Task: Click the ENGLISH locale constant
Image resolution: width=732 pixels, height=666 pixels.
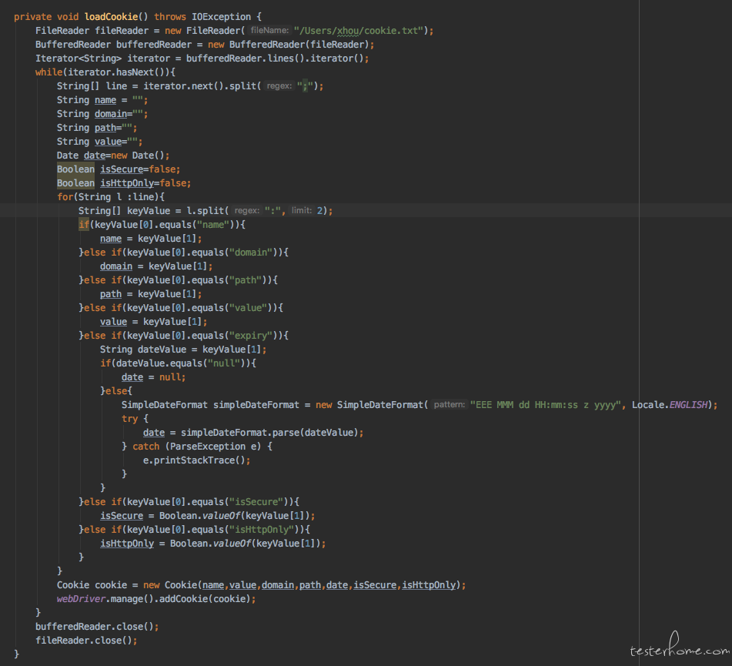Action: 689,405
